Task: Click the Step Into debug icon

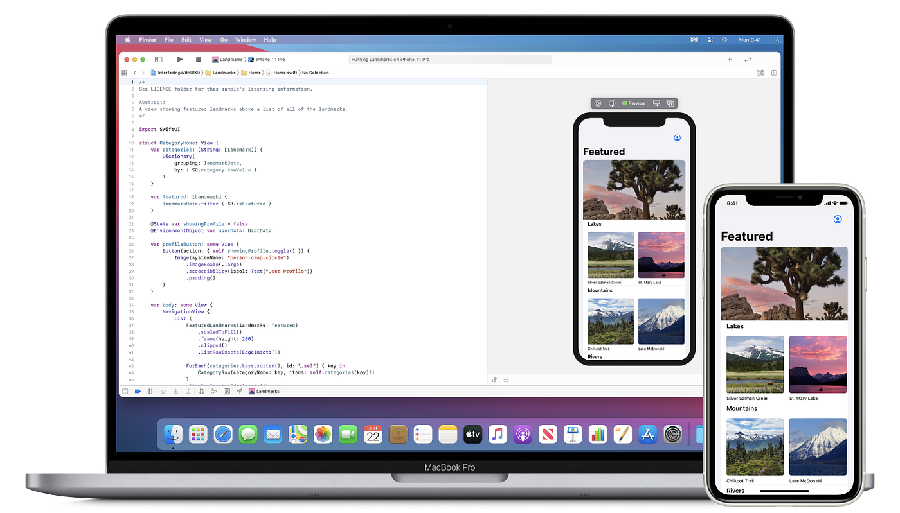Action: point(175,391)
